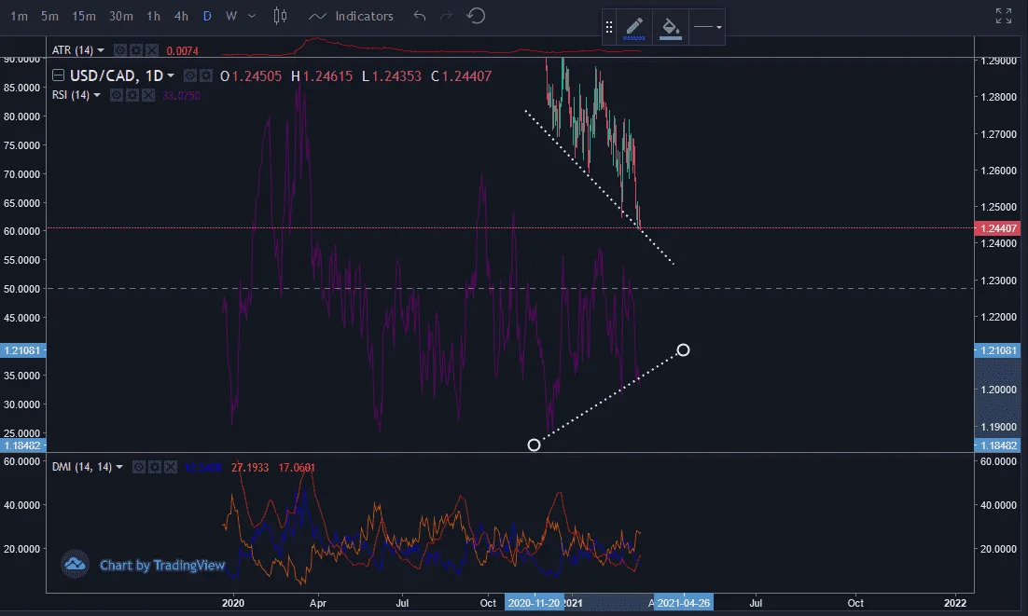Switch to the 1m timeframe
Image resolution: width=1028 pixels, height=616 pixels.
point(19,16)
